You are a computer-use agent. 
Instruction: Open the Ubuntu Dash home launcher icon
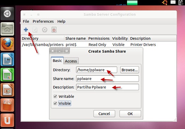coord(7,14)
